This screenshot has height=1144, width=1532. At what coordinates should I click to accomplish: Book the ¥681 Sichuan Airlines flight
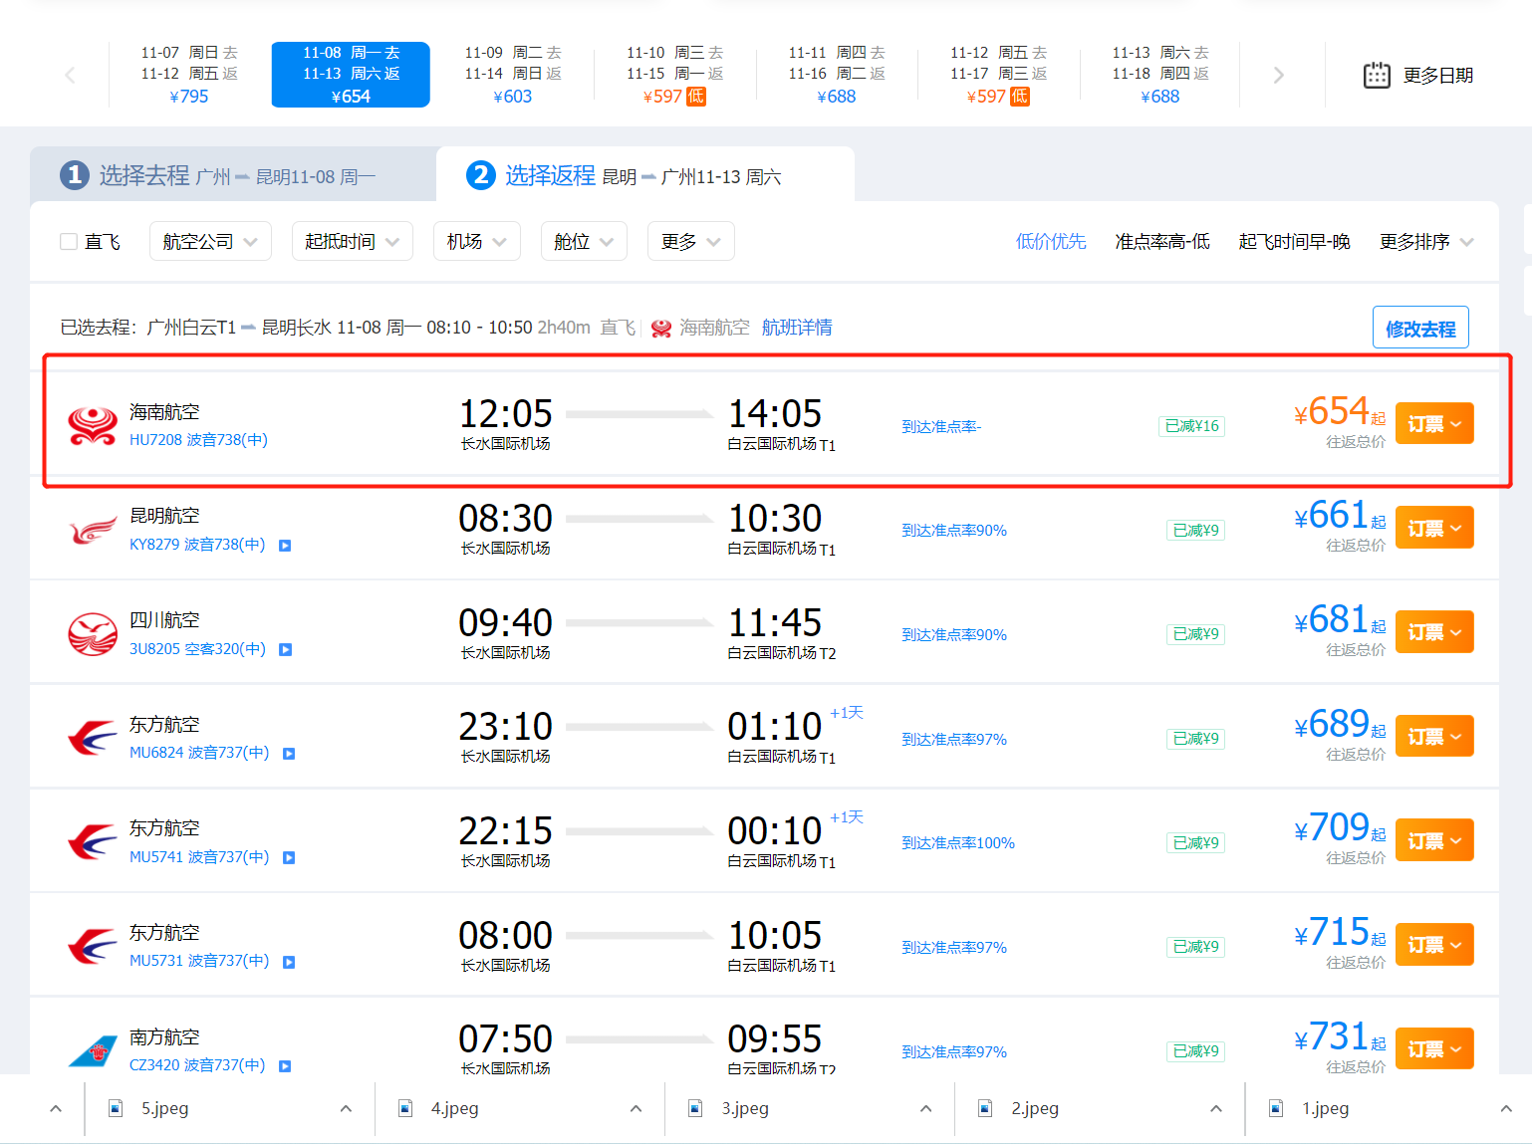point(1434,632)
